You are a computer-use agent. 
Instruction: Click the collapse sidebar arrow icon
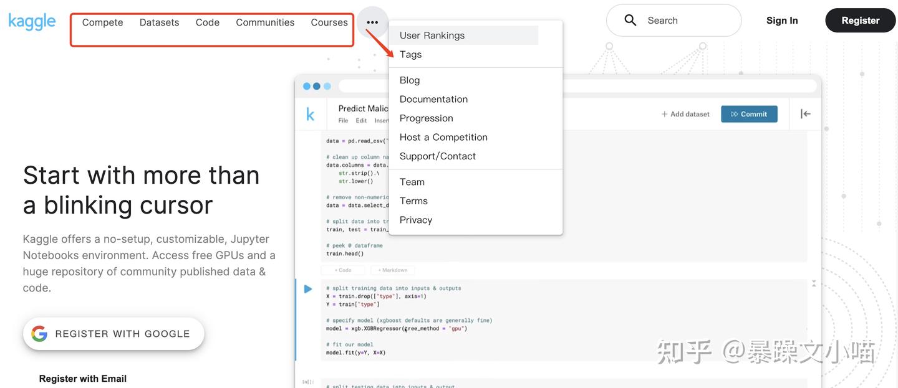coord(805,113)
